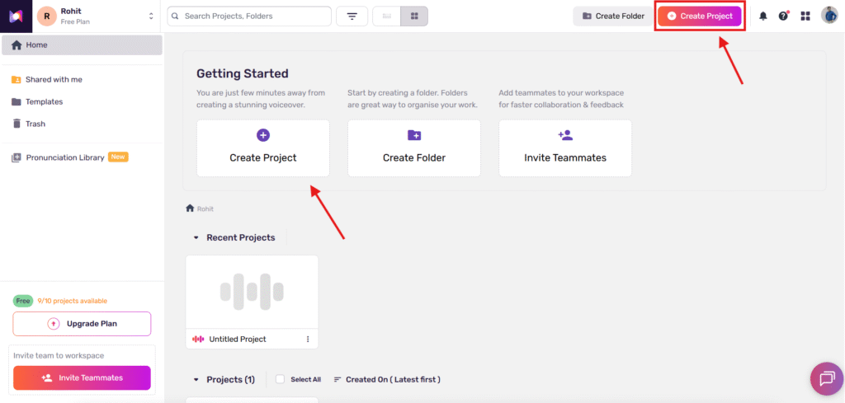The image size is (845, 403).
Task: Open the help question mark icon
Action: 784,16
